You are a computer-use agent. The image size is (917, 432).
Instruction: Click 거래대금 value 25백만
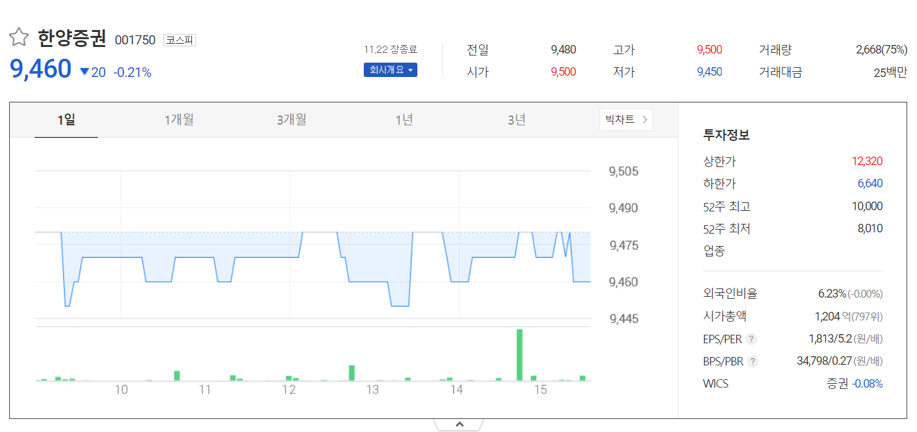pos(890,72)
